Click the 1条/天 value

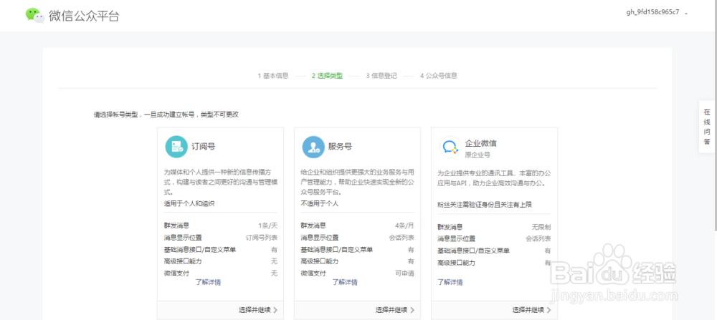pos(268,226)
